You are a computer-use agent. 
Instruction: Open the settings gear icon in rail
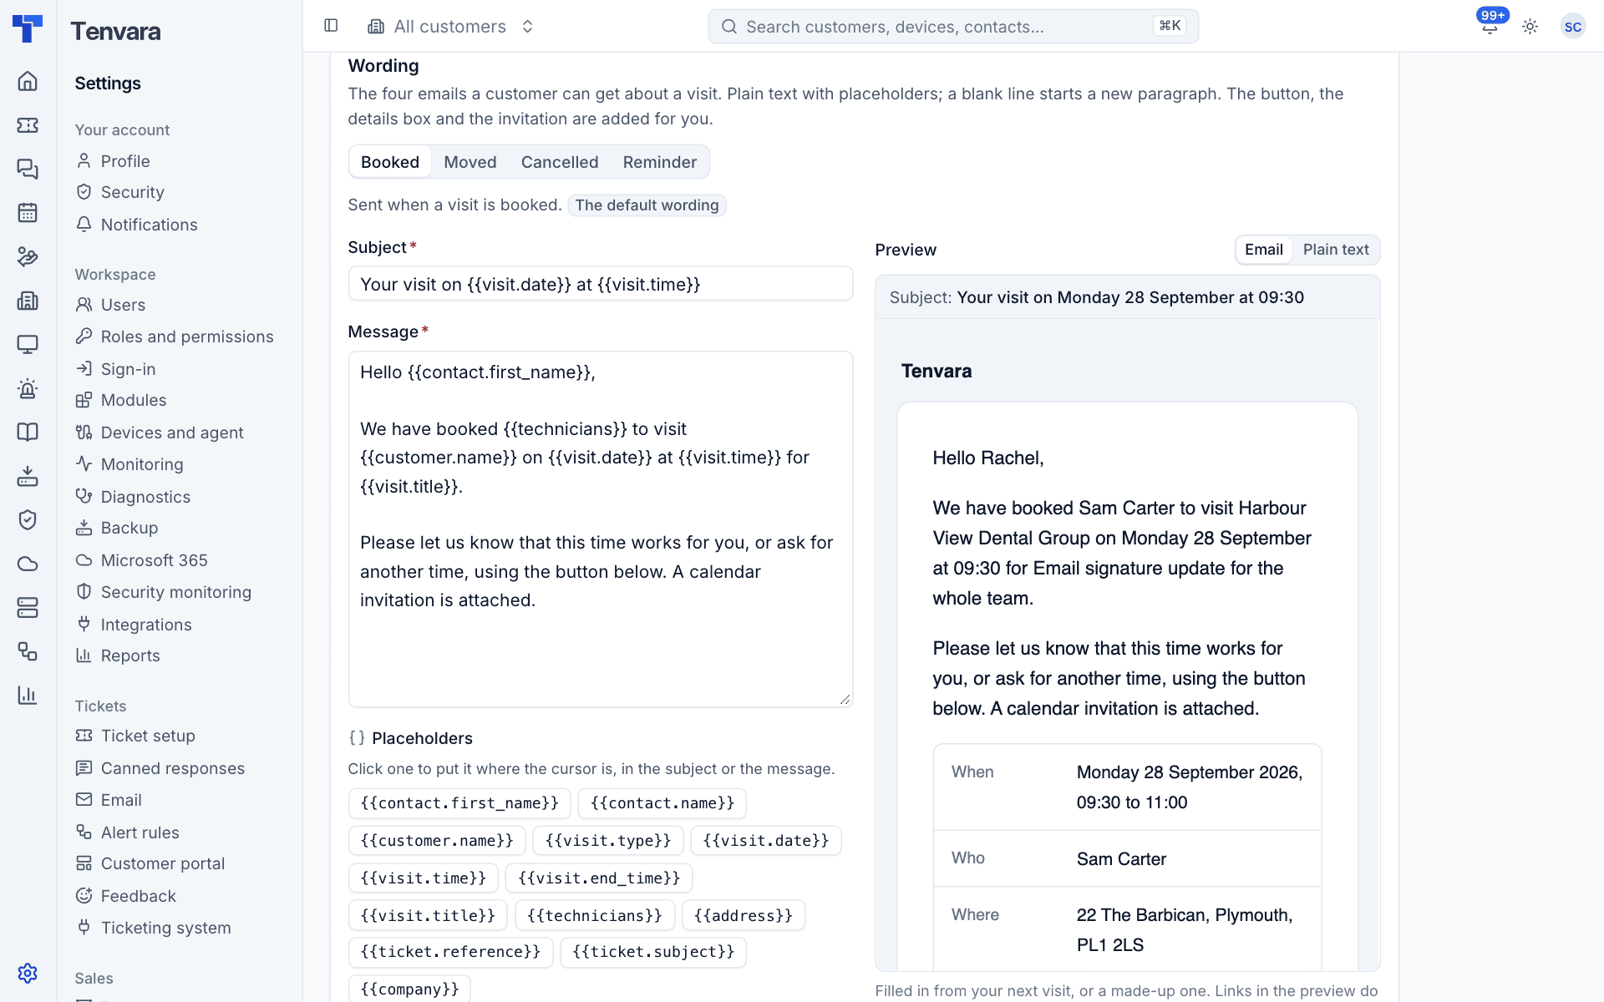[x=28, y=973]
